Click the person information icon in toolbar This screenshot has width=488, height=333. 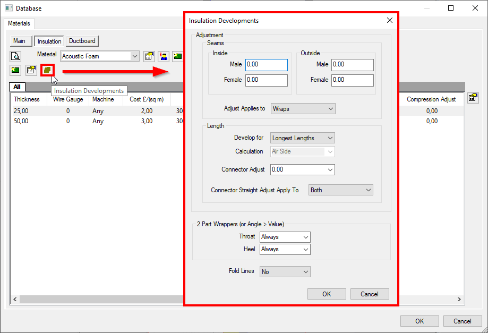coord(163,56)
